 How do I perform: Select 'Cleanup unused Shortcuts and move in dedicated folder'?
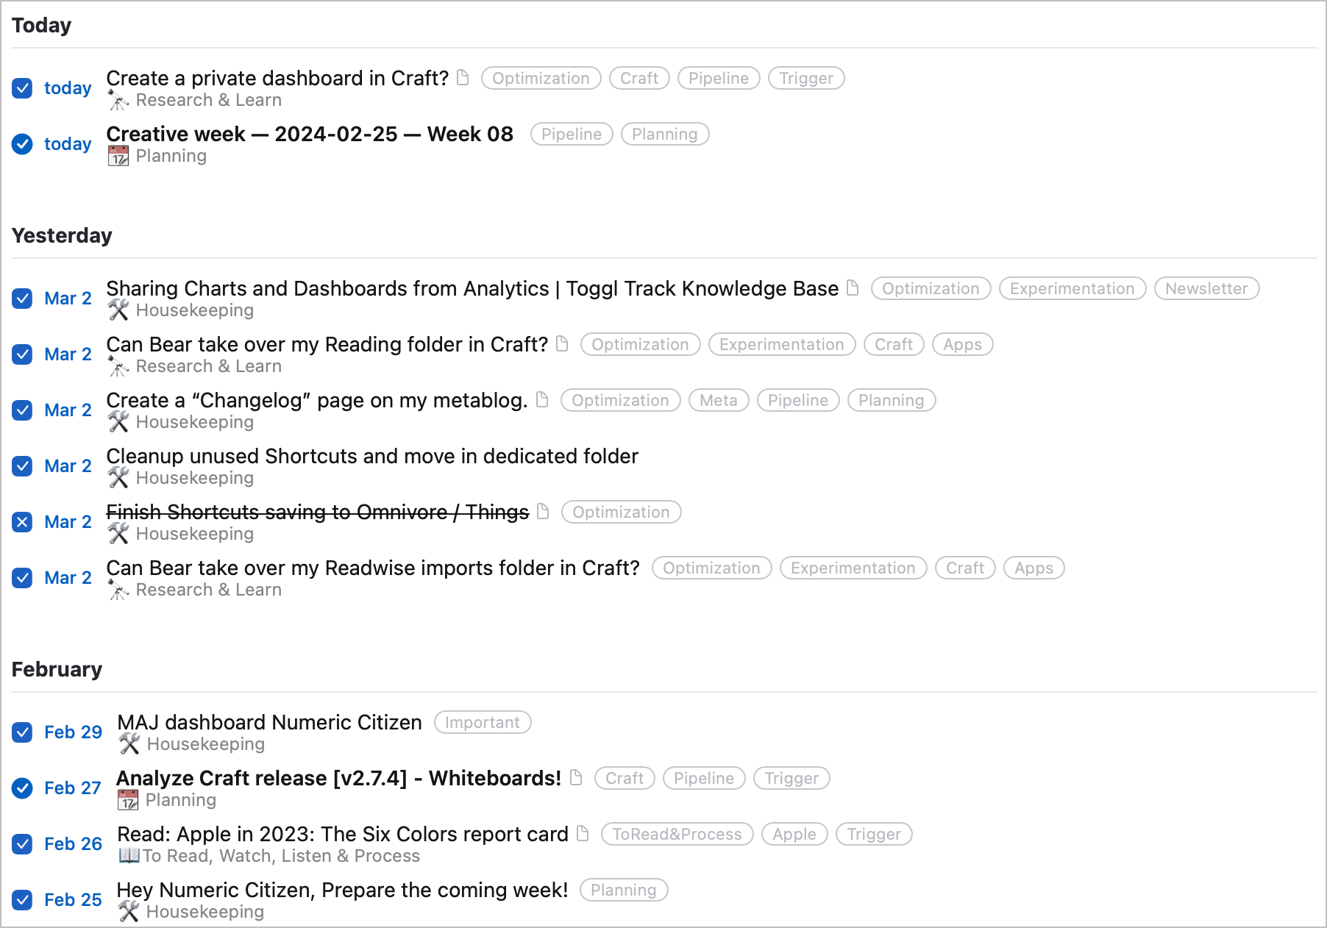click(372, 456)
